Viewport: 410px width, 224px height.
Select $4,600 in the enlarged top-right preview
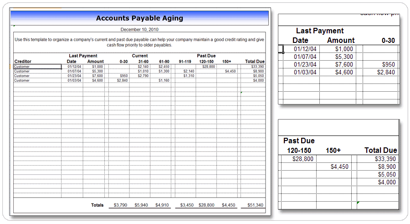click(344, 72)
